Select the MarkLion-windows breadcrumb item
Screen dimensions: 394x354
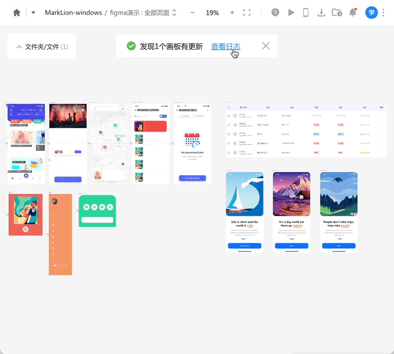pyautogui.click(x=74, y=13)
